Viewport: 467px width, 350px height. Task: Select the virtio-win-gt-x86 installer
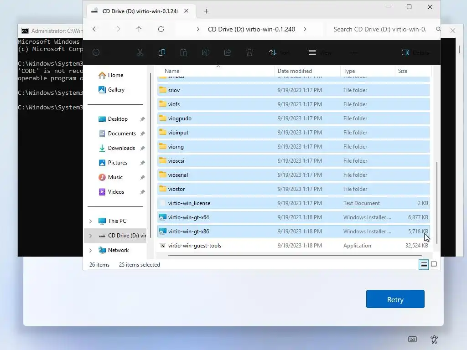(293, 231)
